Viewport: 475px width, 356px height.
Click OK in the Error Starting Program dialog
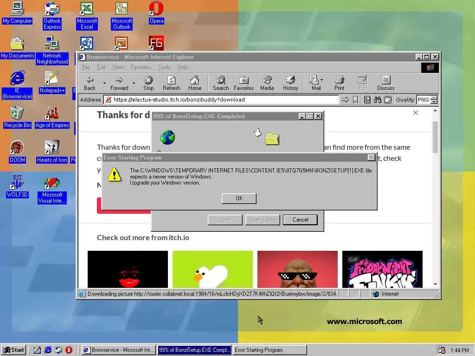[x=239, y=198]
